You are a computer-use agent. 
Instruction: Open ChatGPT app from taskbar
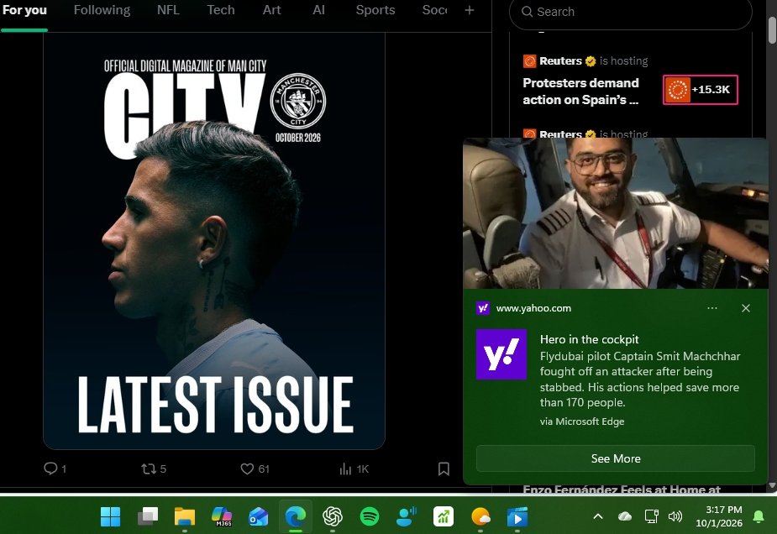tap(333, 516)
